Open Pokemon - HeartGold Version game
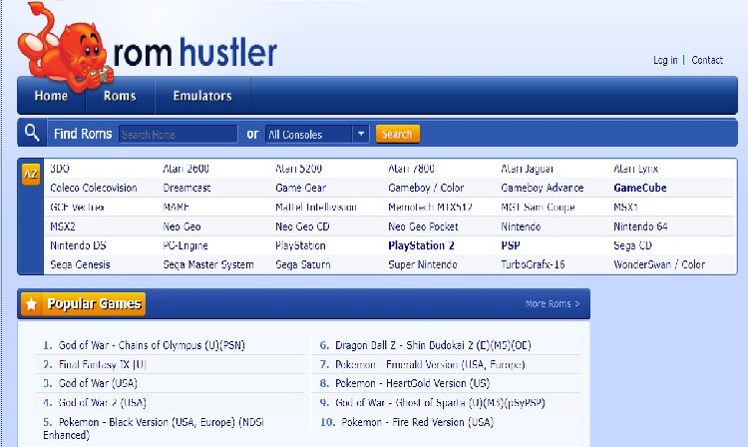The image size is (748, 447). pos(412,383)
